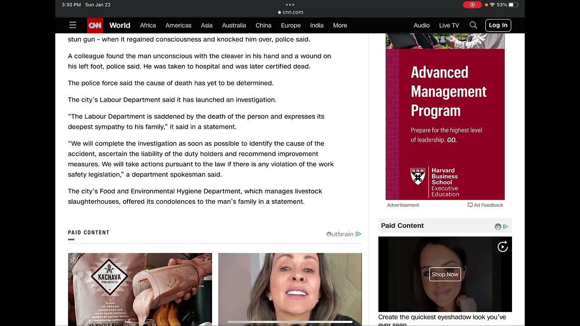Click Shop Now on the eyeshadow ad
Image resolution: width=580 pixels, height=326 pixels.
click(x=445, y=274)
